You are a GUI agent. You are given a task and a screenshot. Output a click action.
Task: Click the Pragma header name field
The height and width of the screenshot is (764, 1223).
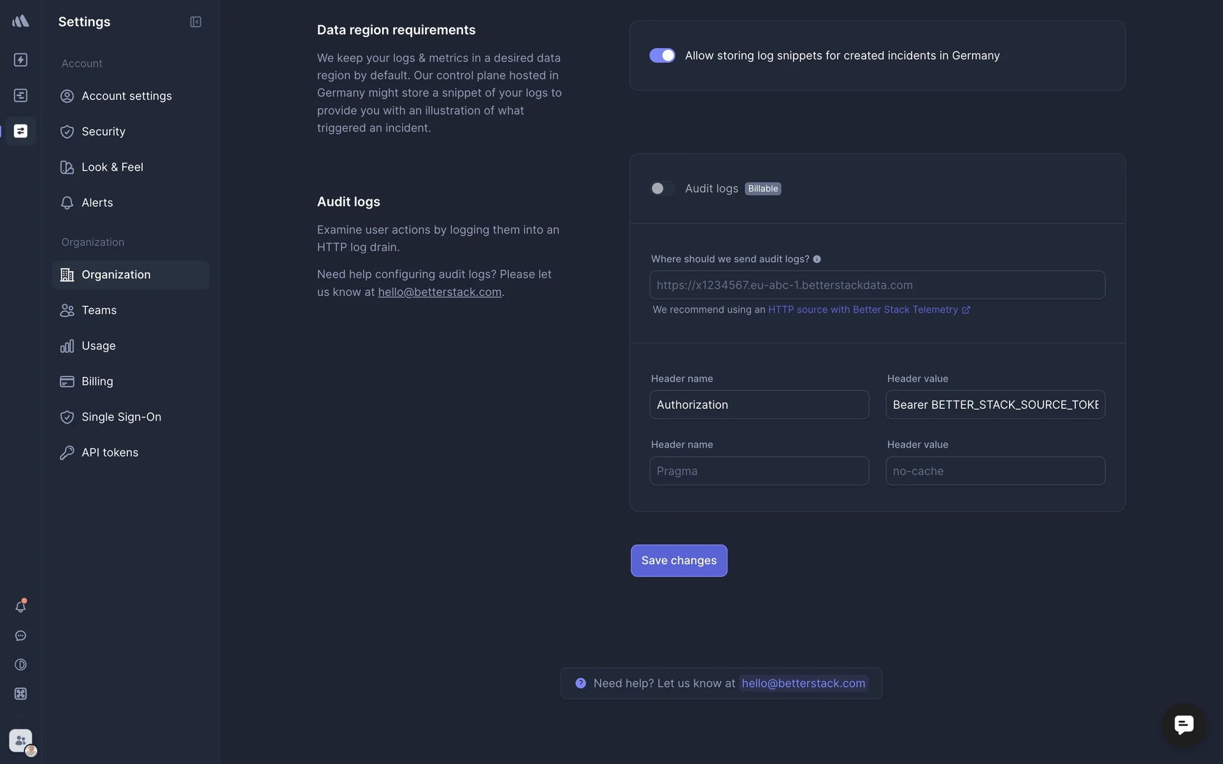(x=759, y=471)
